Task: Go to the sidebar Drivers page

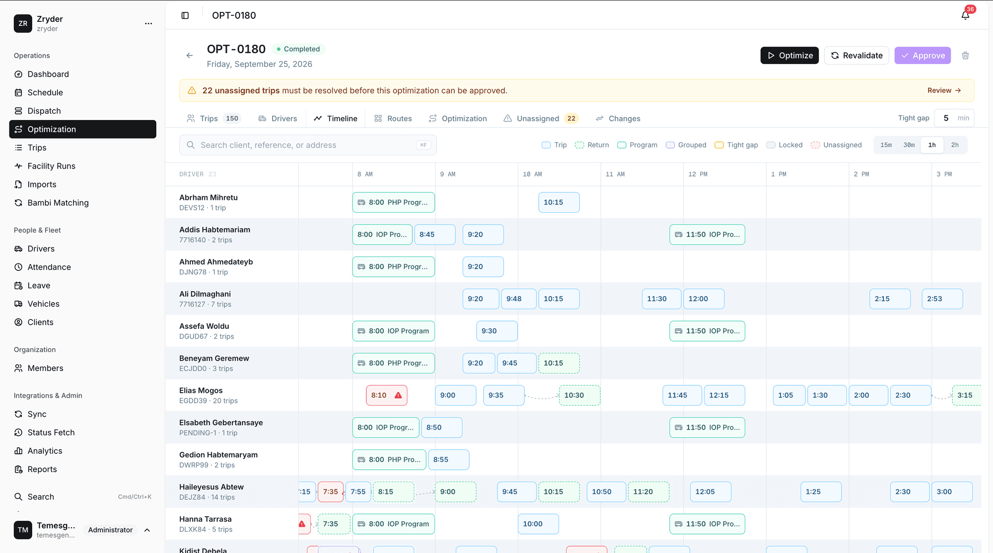Action: [82, 248]
